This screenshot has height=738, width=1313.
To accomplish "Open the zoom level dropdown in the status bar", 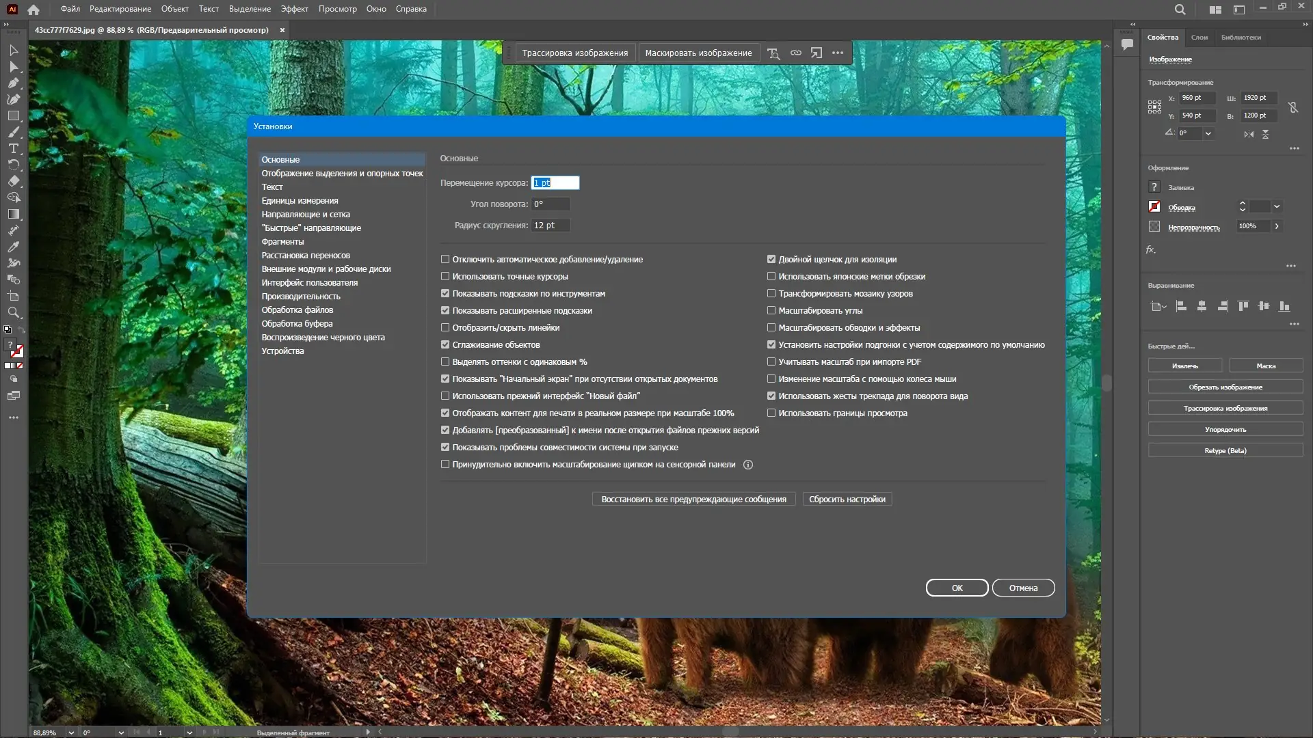I will point(71,732).
